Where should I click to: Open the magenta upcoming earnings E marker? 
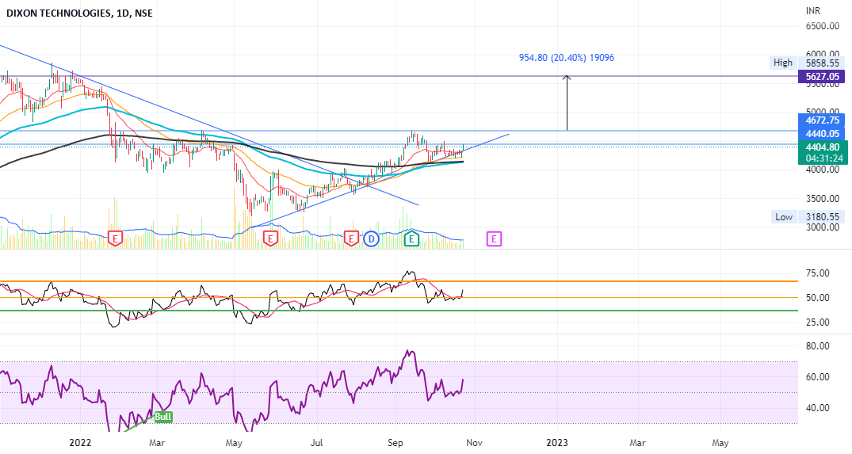click(494, 238)
